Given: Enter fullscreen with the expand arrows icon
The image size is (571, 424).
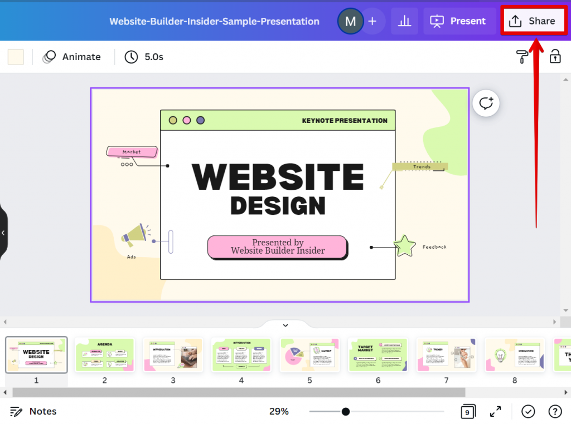Looking at the screenshot, I should pyautogui.click(x=495, y=411).
